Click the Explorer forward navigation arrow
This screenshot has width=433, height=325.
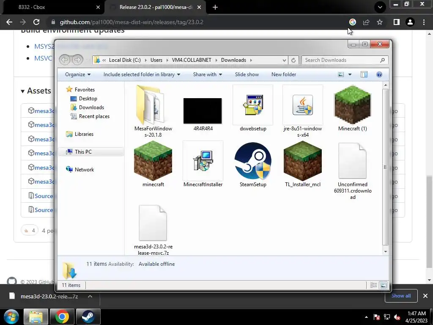coord(77,60)
